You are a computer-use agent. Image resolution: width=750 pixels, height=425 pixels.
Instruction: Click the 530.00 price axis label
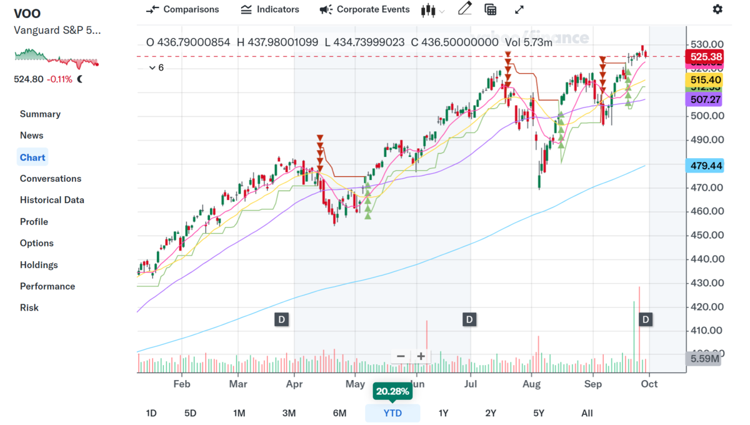click(707, 44)
